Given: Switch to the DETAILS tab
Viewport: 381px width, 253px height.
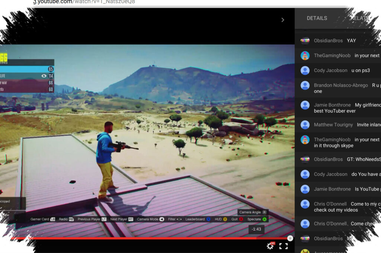Looking at the screenshot, I should [x=317, y=18].
